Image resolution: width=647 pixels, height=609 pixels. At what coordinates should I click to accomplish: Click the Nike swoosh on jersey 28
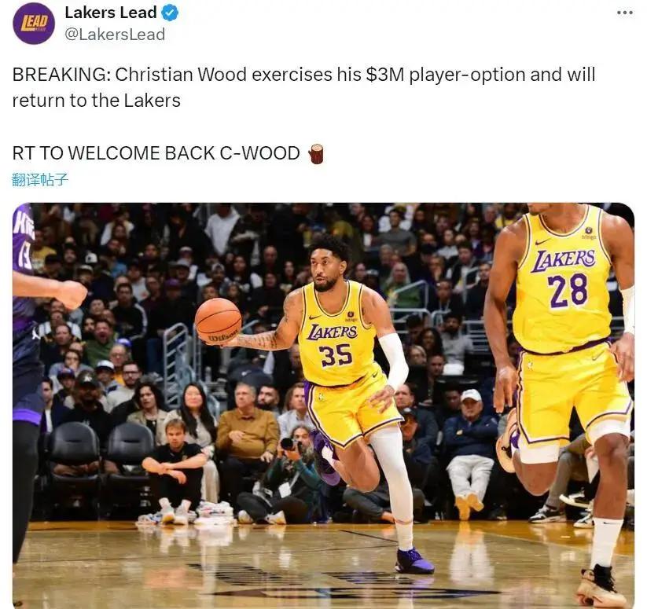tap(542, 241)
